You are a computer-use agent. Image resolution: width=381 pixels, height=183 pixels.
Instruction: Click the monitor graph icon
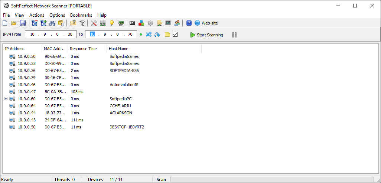[x=168, y=23]
